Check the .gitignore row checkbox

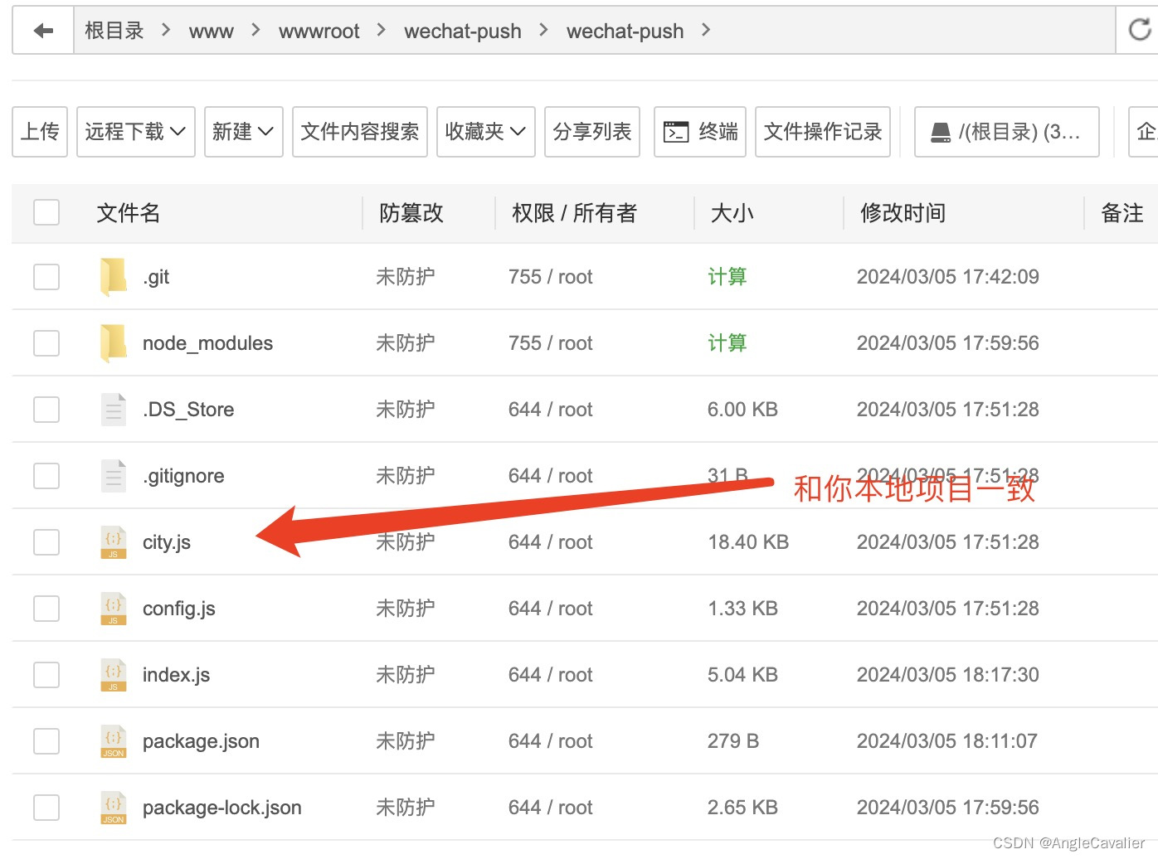[46, 475]
